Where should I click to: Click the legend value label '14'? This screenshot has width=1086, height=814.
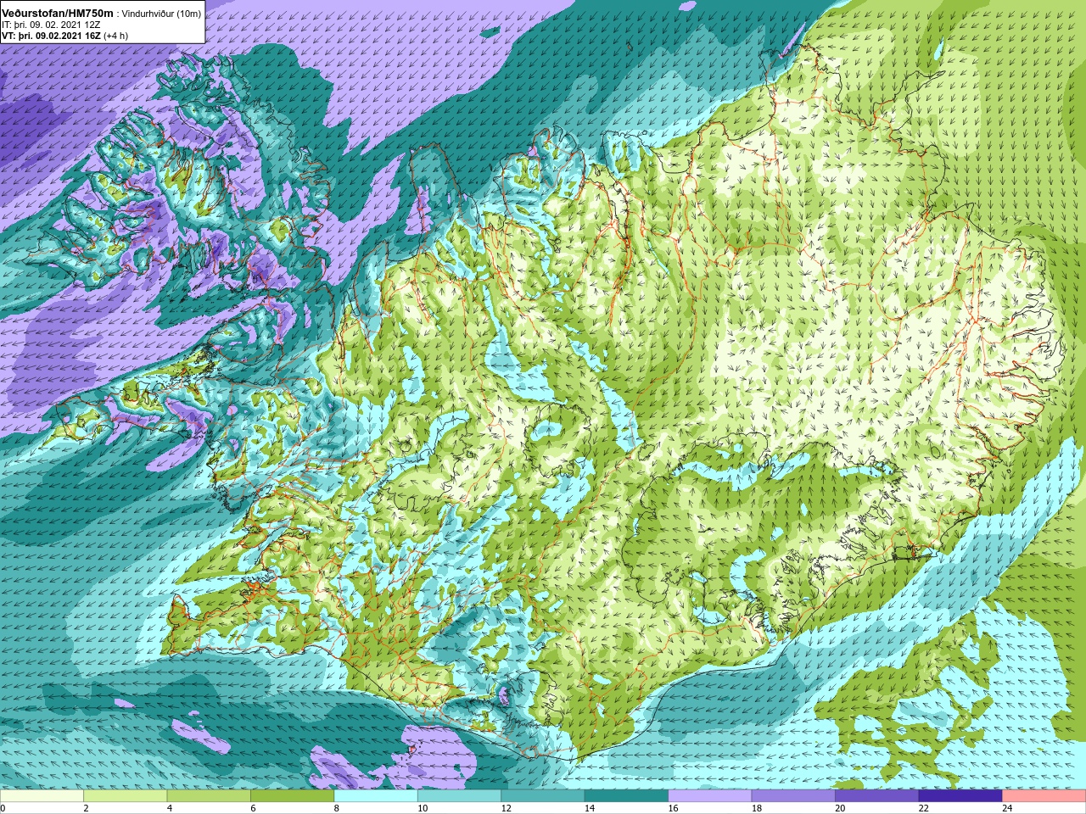(589, 808)
